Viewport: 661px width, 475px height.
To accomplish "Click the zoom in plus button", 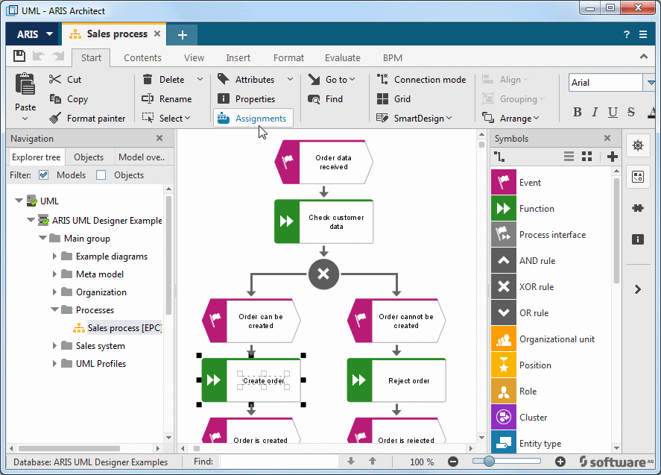I will (x=560, y=462).
